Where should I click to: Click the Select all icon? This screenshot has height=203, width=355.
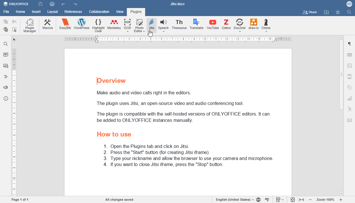(15, 30)
